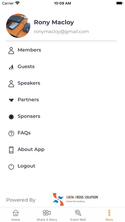This screenshot has width=125, height=222.
Task: Go to the Home tab
Action: pos(16,215)
